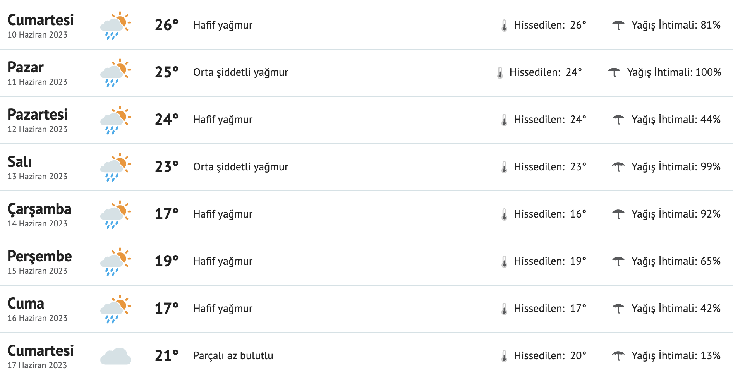733x379 pixels.
Task: Select the Perşembe day heading
Action: [39, 256]
